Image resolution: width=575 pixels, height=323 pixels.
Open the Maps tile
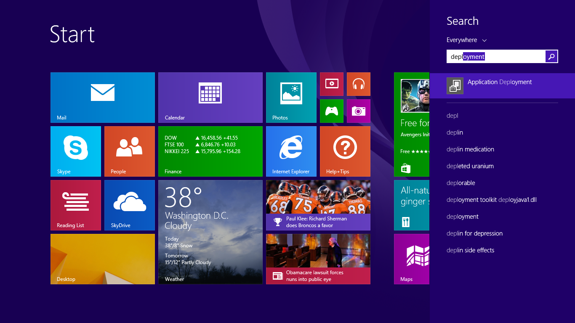[x=411, y=259]
